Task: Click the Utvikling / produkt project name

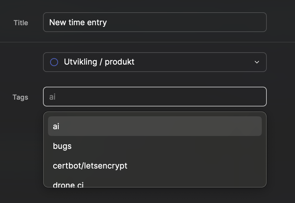Action: pyautogui.click(x=99, y=62)
